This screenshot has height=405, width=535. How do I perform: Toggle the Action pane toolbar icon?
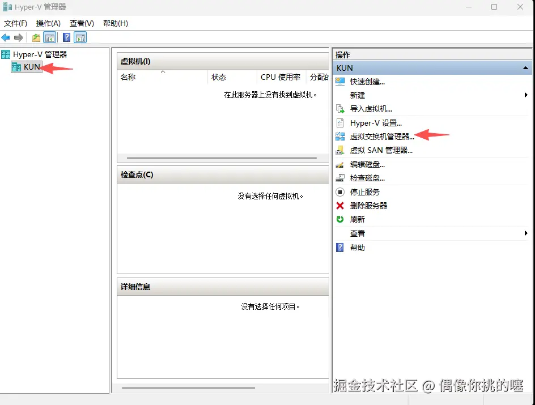point(80,37)
